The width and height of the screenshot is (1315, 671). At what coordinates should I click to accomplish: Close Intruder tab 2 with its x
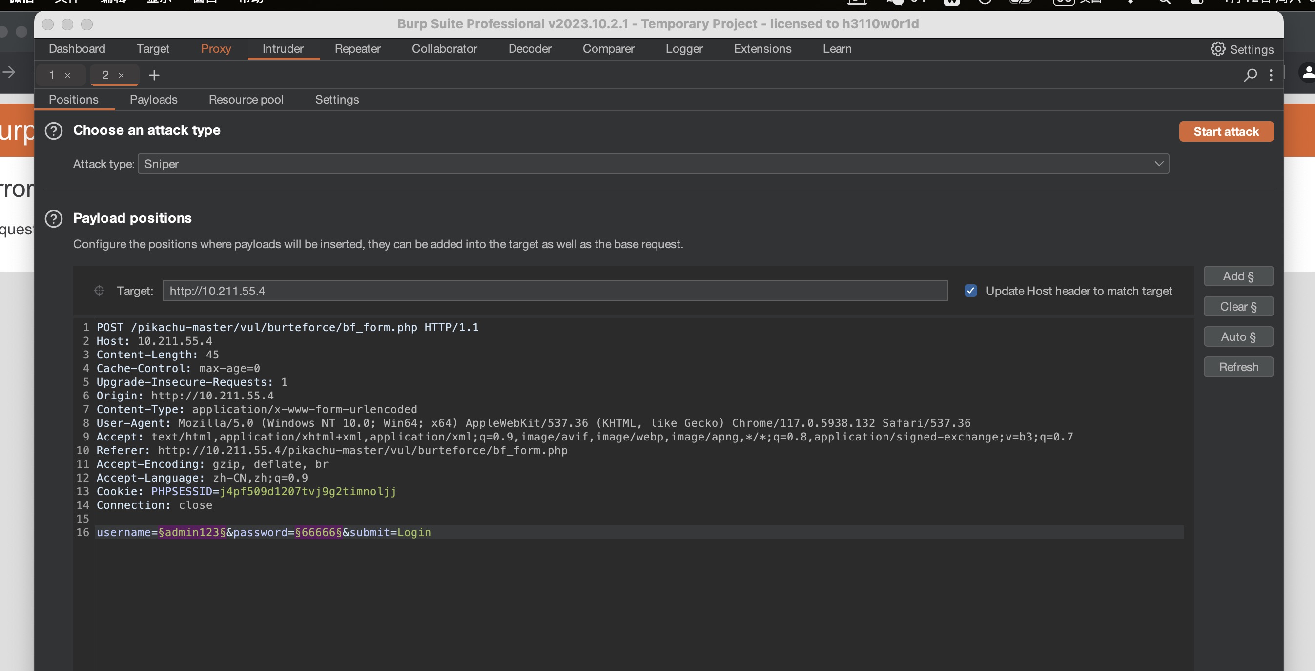click(x=121, y=75)
